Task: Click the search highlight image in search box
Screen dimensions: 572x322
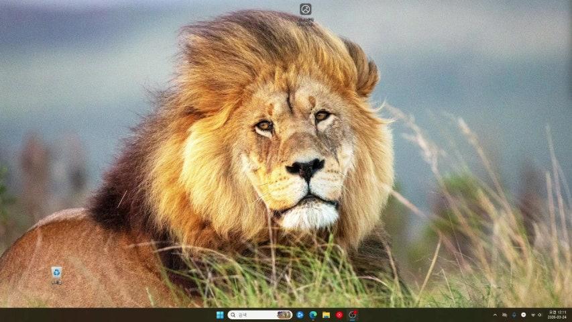Action: pyautogui.click(x=284, y=315)
